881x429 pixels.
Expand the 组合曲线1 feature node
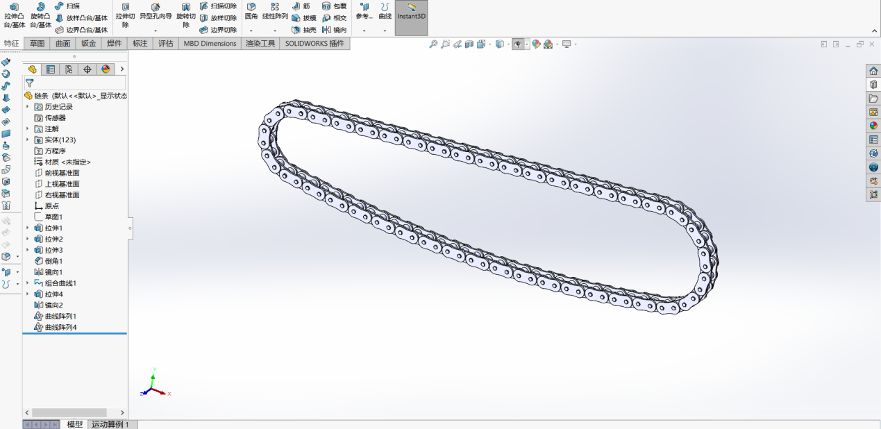[x=28, y=283]
